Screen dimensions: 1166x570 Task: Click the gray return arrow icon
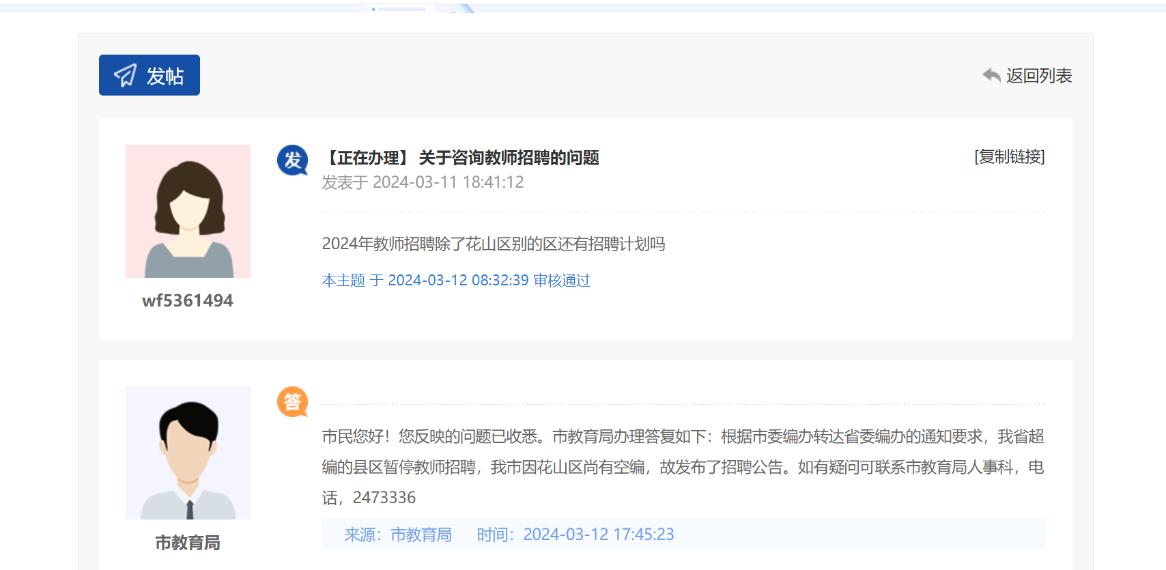991,75
